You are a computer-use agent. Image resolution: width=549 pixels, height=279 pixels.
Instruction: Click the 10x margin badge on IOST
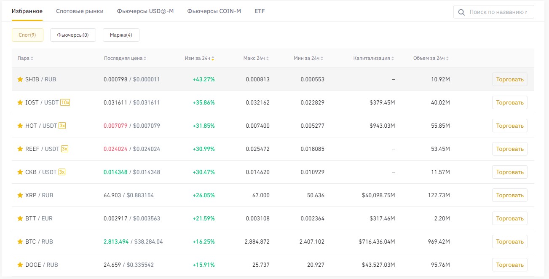[65, 102]
